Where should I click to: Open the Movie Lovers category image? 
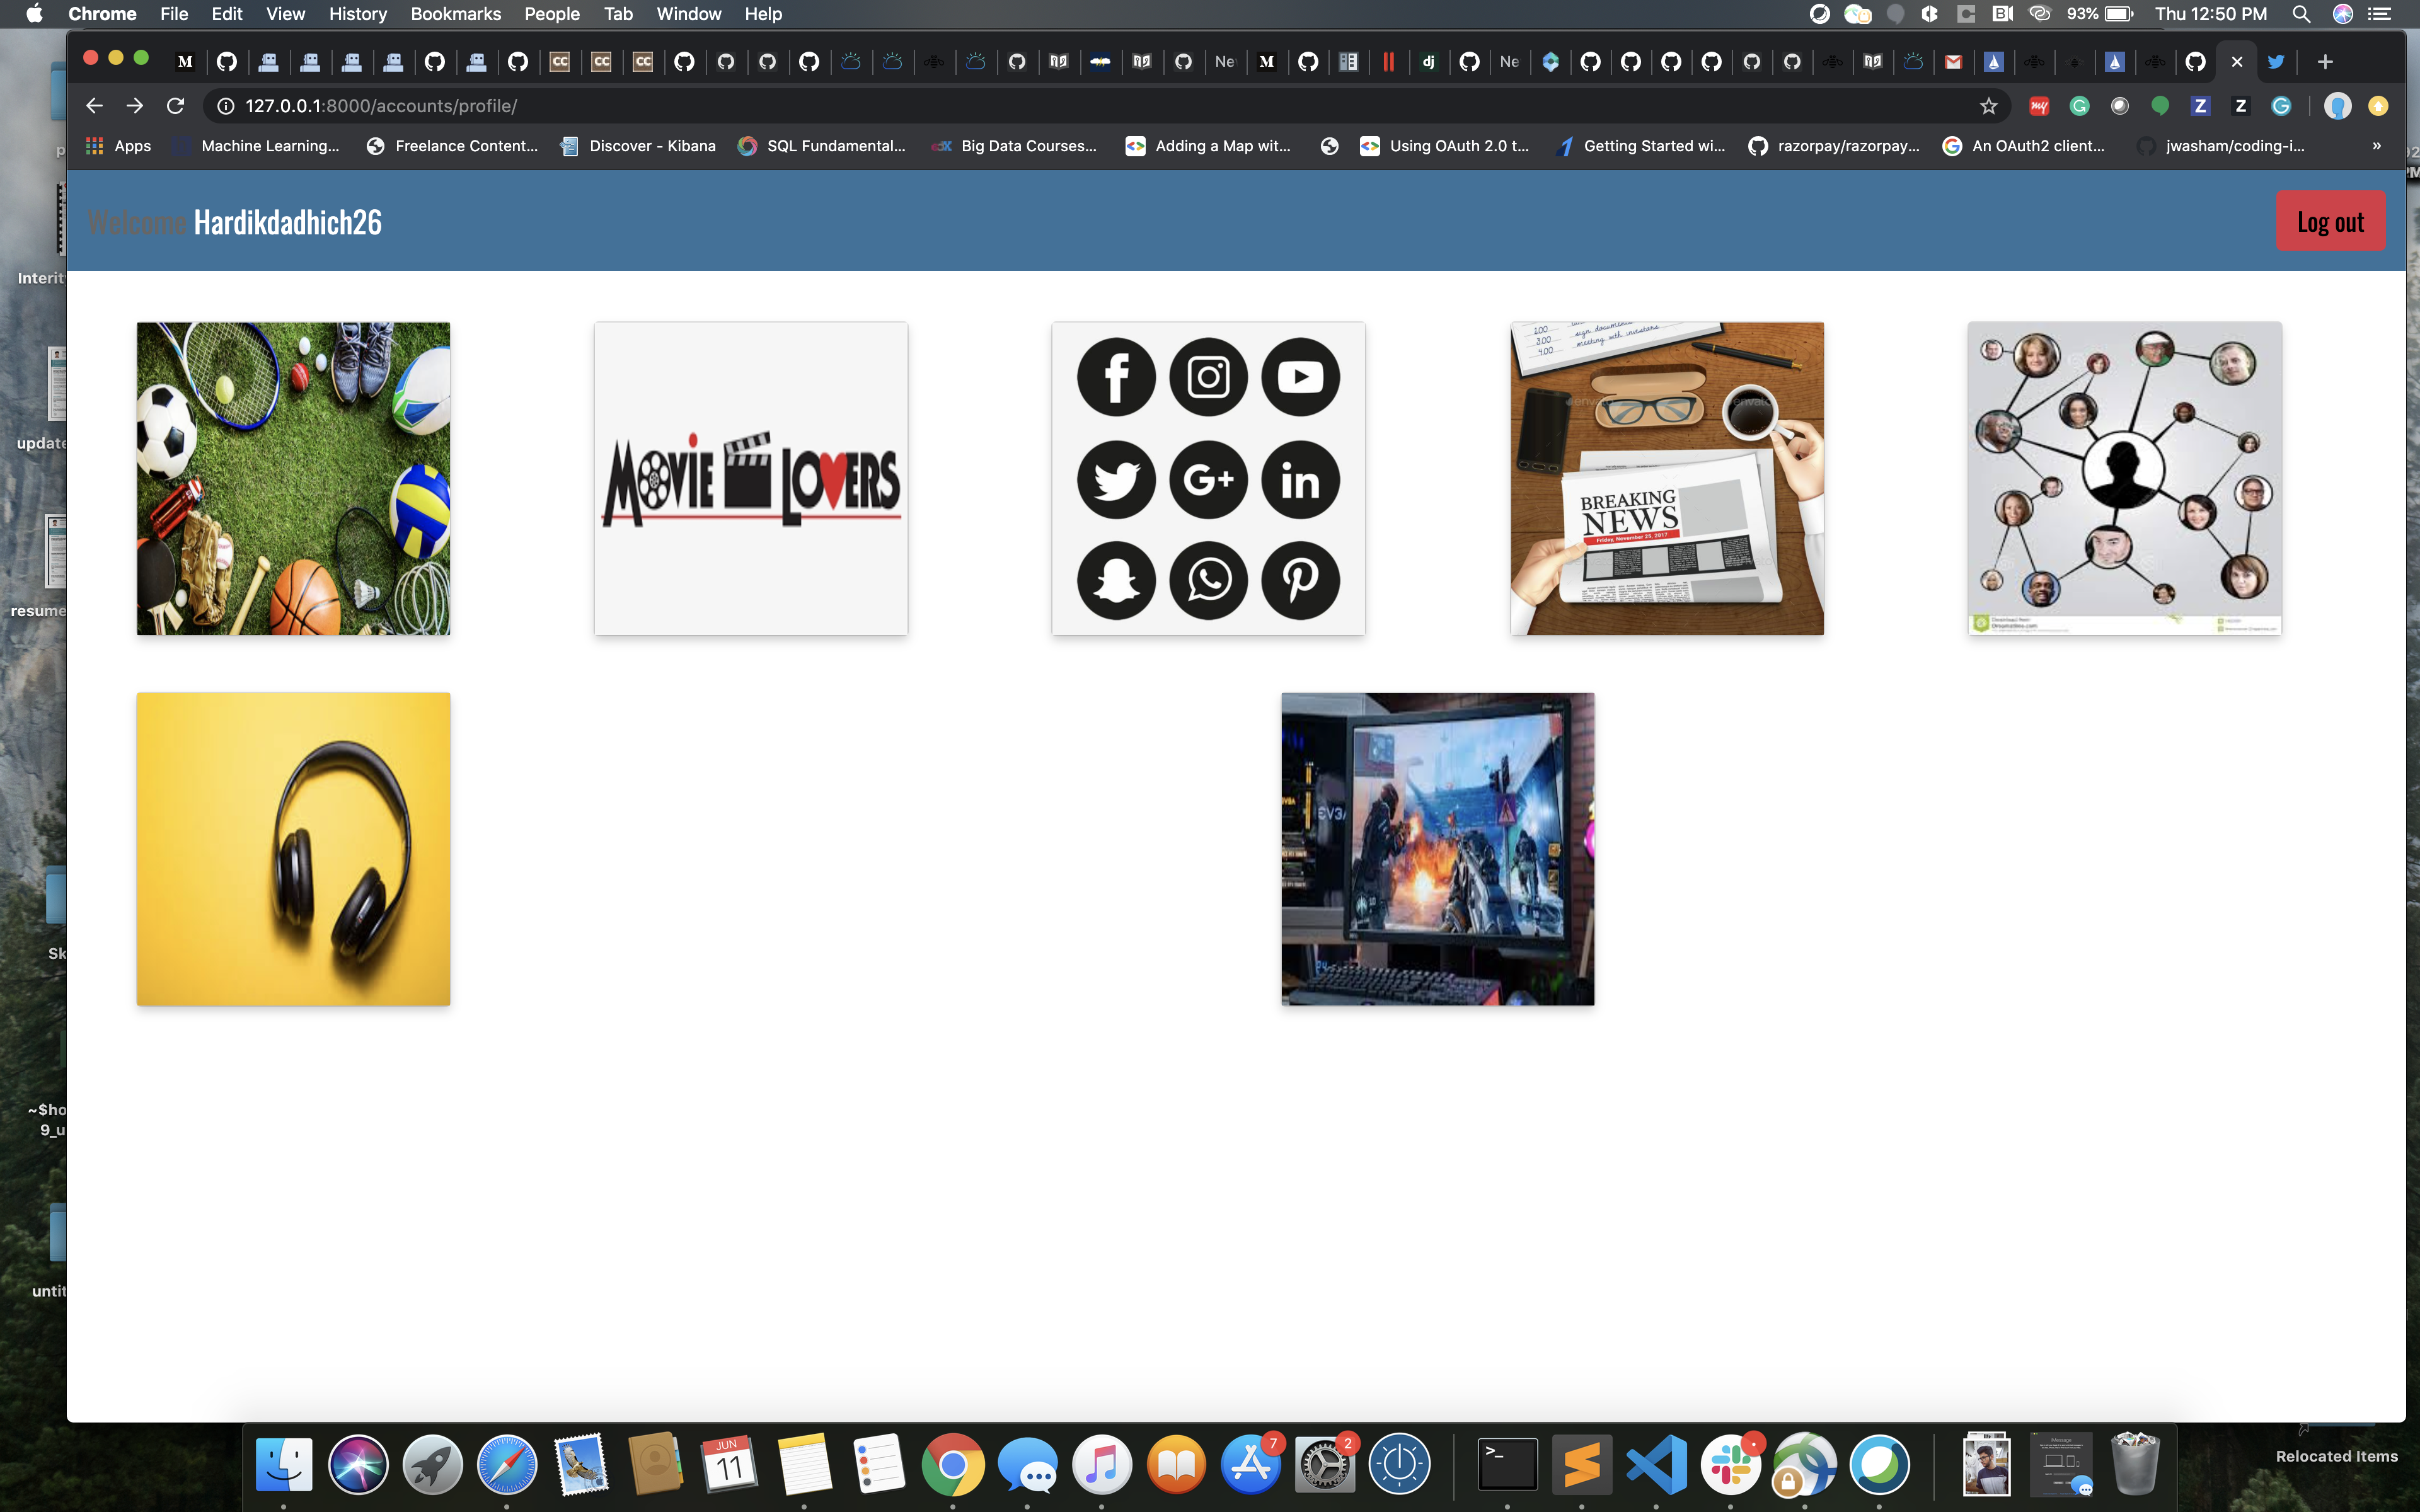pyautogui.click(x=751, y=478)
